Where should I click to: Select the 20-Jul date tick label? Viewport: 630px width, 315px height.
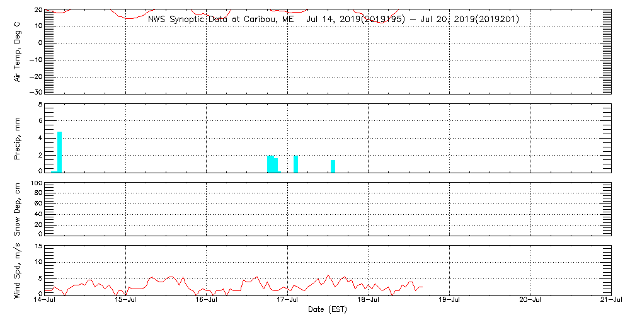point(530,301)
